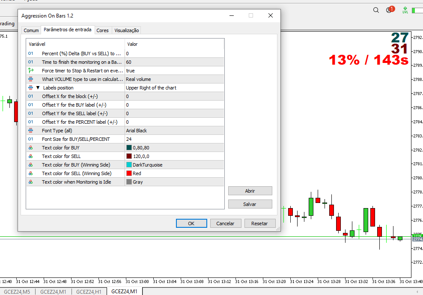Click the Offset Y BUY label icon
The height and width of the screenshot is (295, 423).
(x=30, y=105)
